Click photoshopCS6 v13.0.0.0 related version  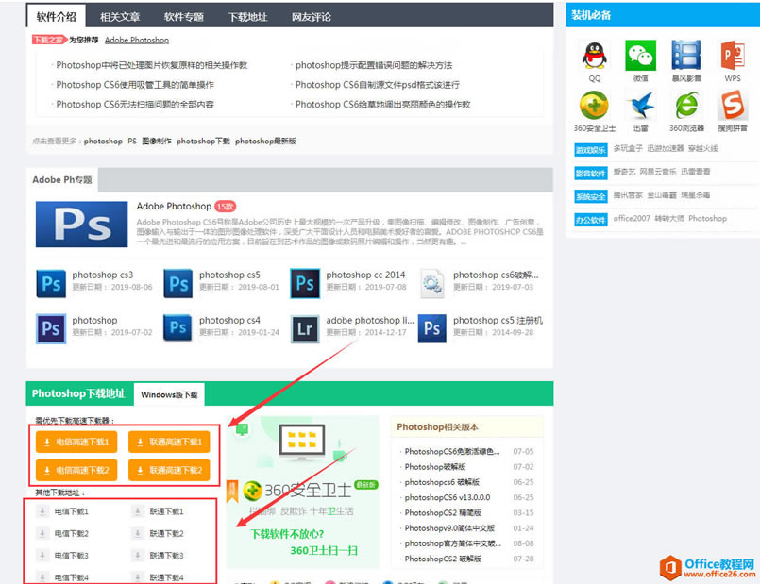pos(448,497)
